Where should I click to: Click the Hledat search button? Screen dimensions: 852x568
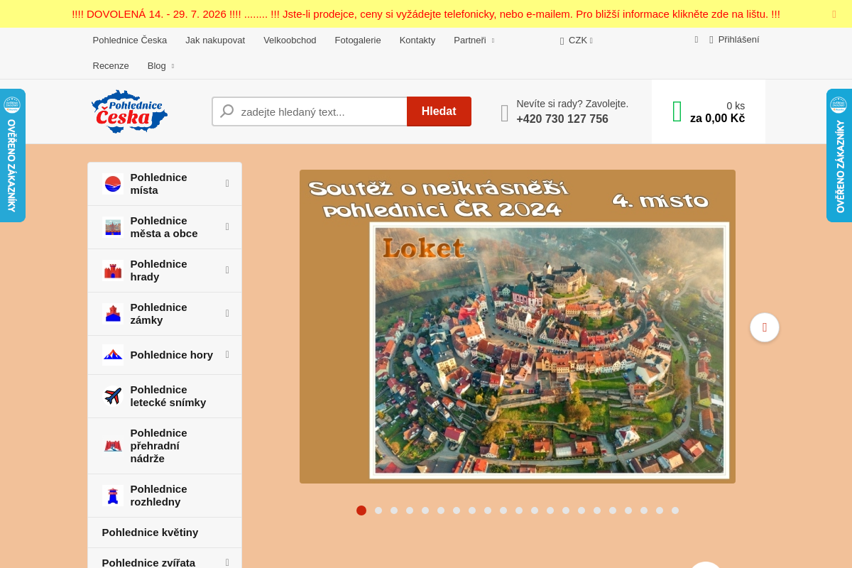[439, 111]
